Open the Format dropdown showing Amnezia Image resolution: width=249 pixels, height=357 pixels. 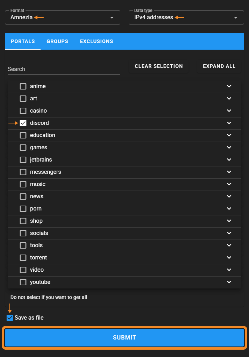click(x=63, y=17)
